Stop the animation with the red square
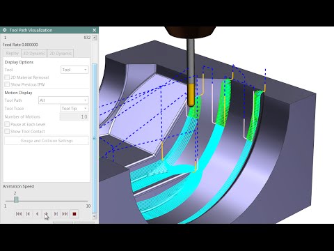Viewport: 334px width, 251px height. pos(74,214)
